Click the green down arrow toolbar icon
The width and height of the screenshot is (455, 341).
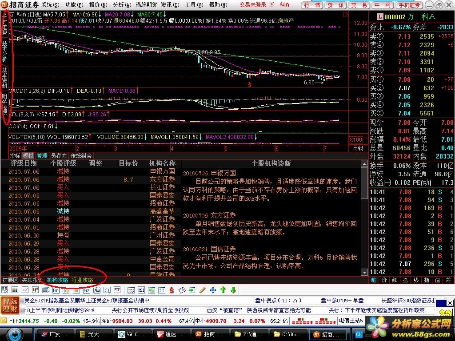(233, 290)
